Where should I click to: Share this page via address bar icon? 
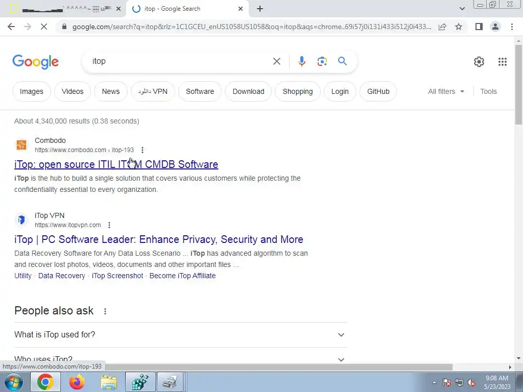click(x=442, y=27)
